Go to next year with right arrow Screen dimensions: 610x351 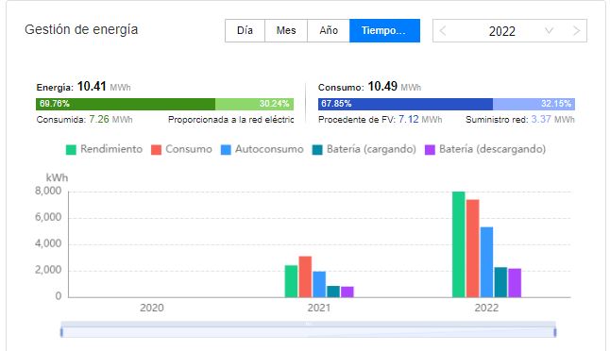pos(577,31)
